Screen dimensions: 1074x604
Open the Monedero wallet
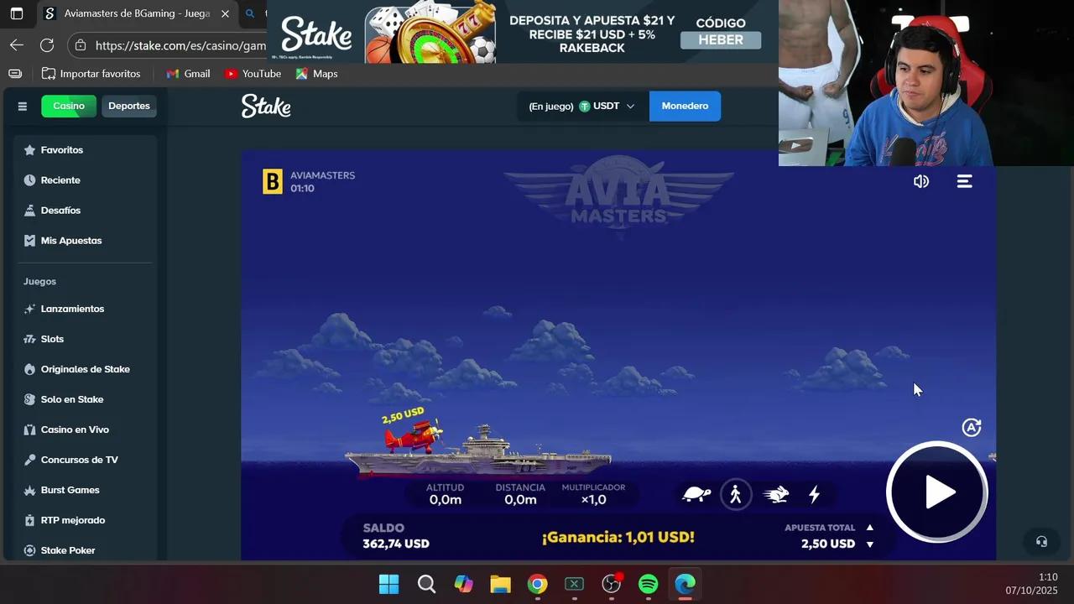[x=685, y=107]
